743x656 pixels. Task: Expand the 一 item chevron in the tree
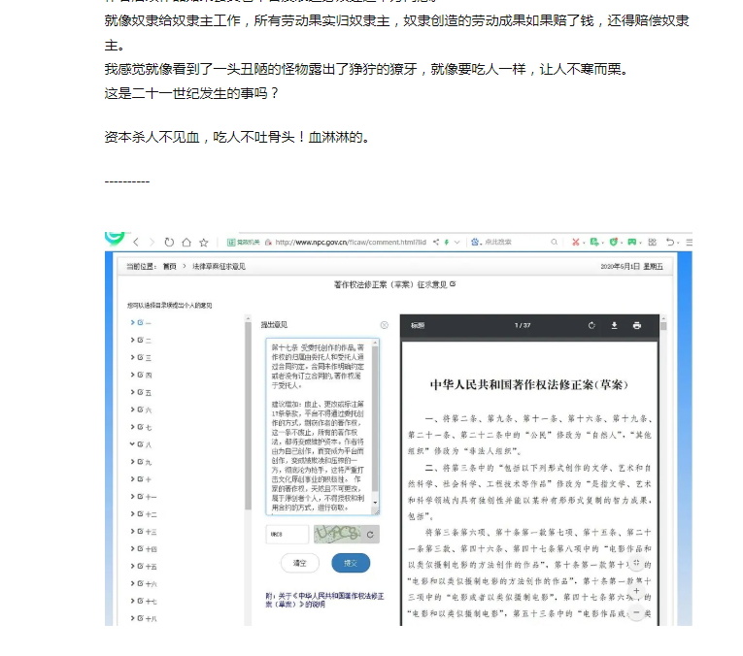[133, 322]
